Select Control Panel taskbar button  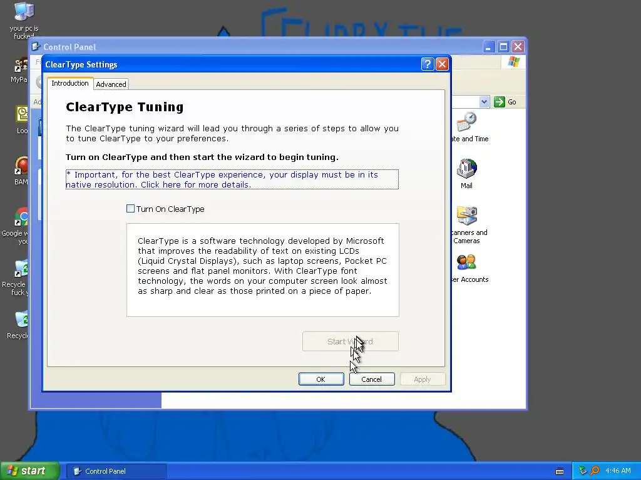[x=116, y=471]
